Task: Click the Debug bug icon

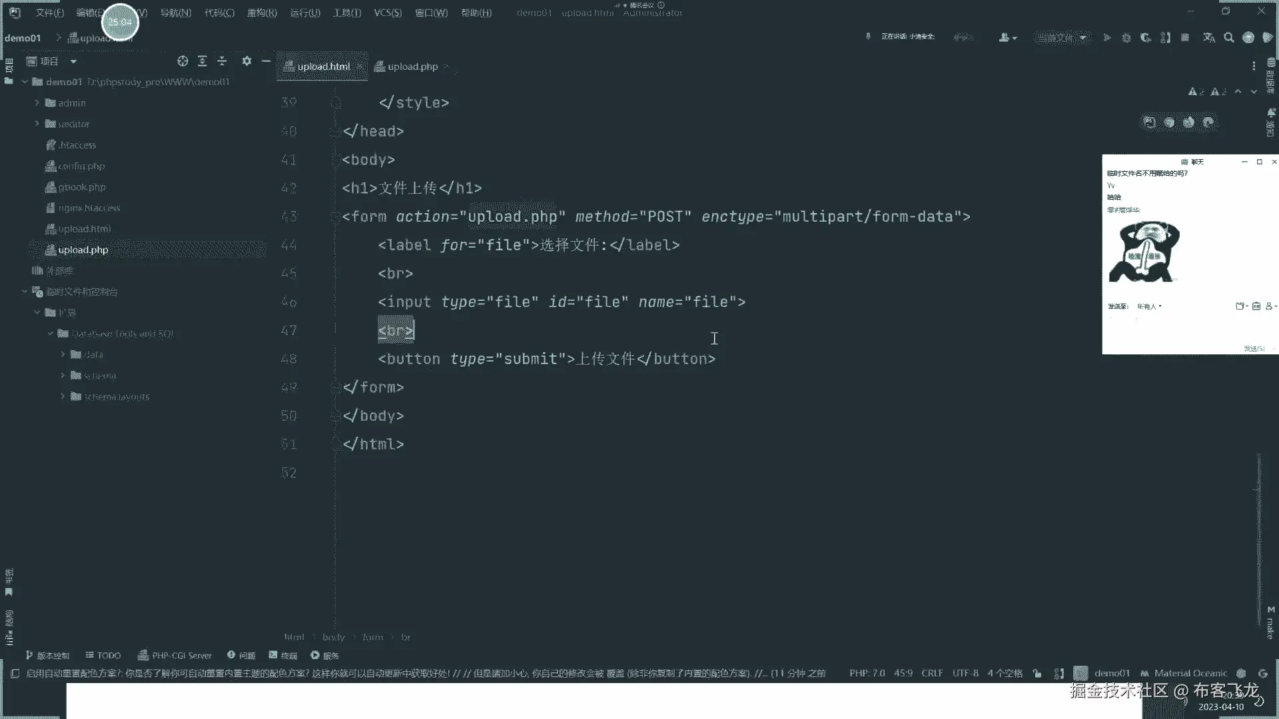Action: pos(1126,38)
